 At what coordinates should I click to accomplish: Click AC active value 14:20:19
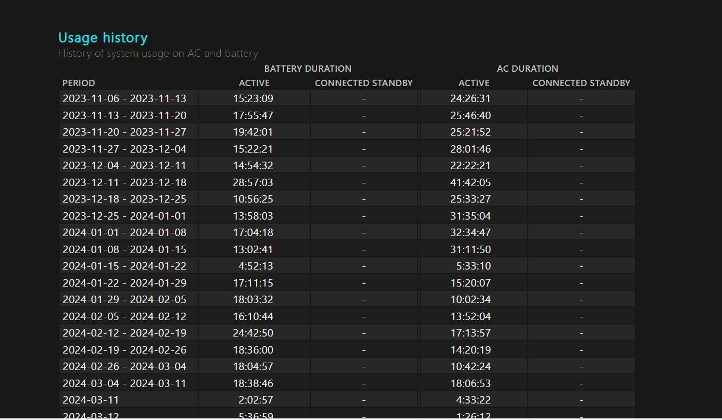tap(471, 350)
